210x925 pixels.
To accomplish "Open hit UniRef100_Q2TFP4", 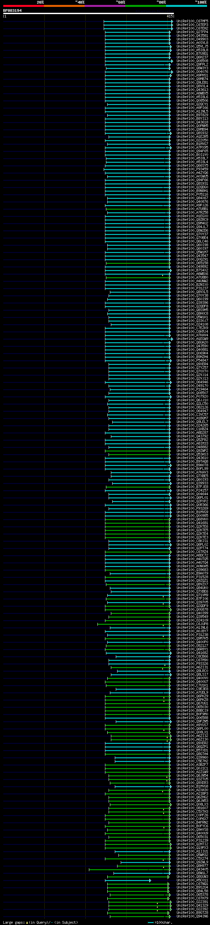I will click(x=192, y=32).
